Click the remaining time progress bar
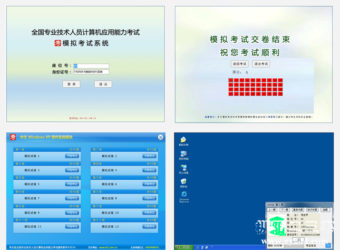Image resolution: width=340 pixels, height=250 pixels. pos(294,246)
